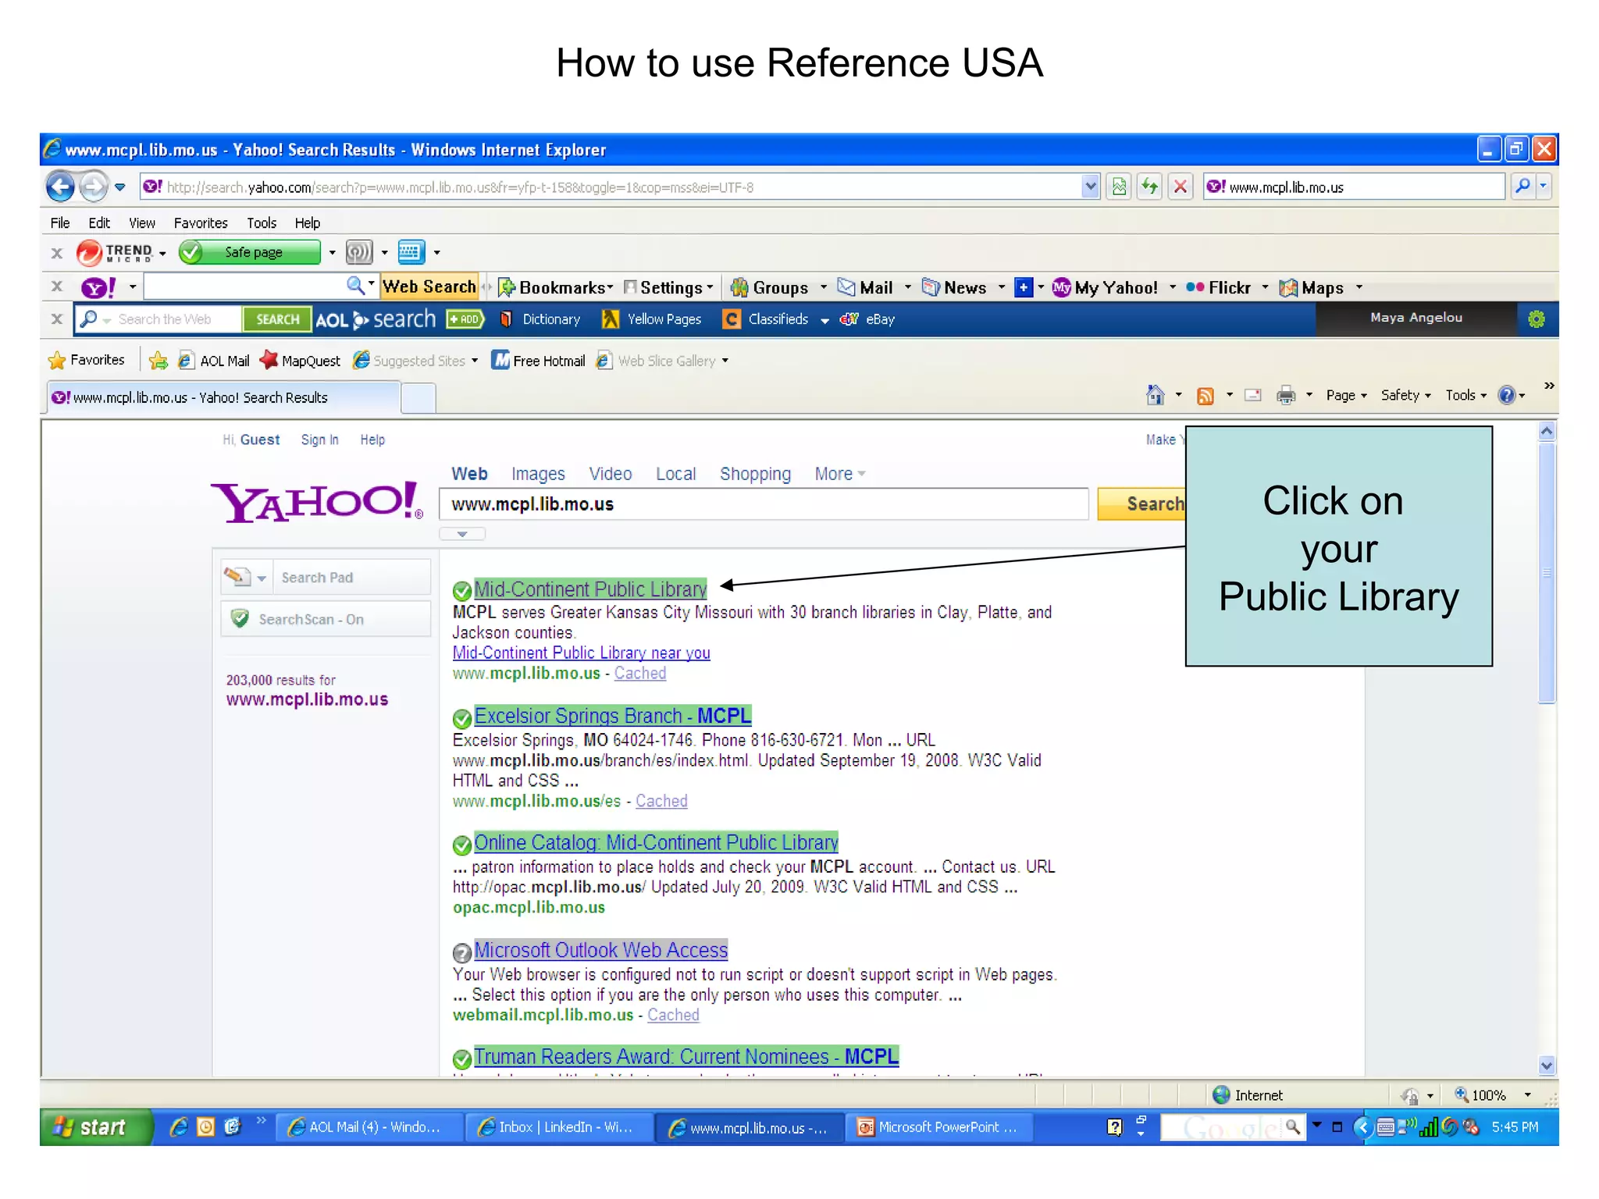Click the Read Mail icon in command bar
This screenshot has width=1599, height=1199.
[1253, 396]
